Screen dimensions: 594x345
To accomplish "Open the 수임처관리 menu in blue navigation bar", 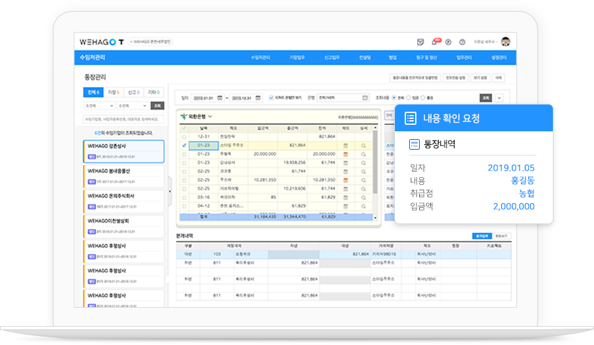I will click(x=260, y=57).
